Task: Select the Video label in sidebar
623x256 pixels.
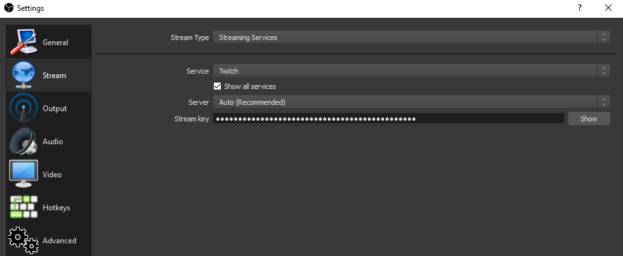Action: click(52, 175)
